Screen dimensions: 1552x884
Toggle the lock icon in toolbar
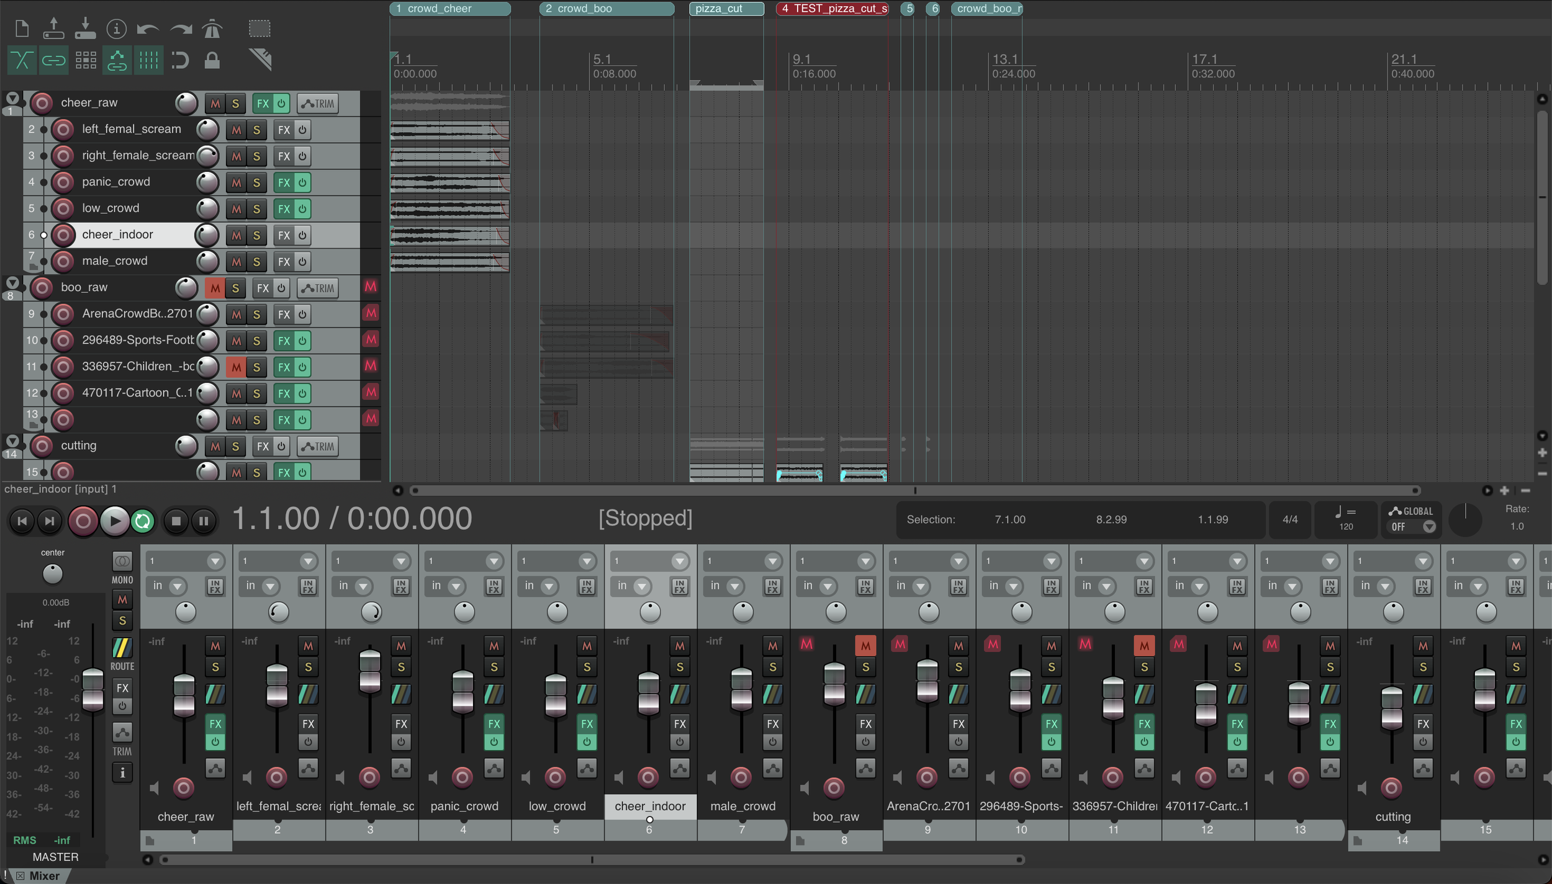(x=212, y=60)
